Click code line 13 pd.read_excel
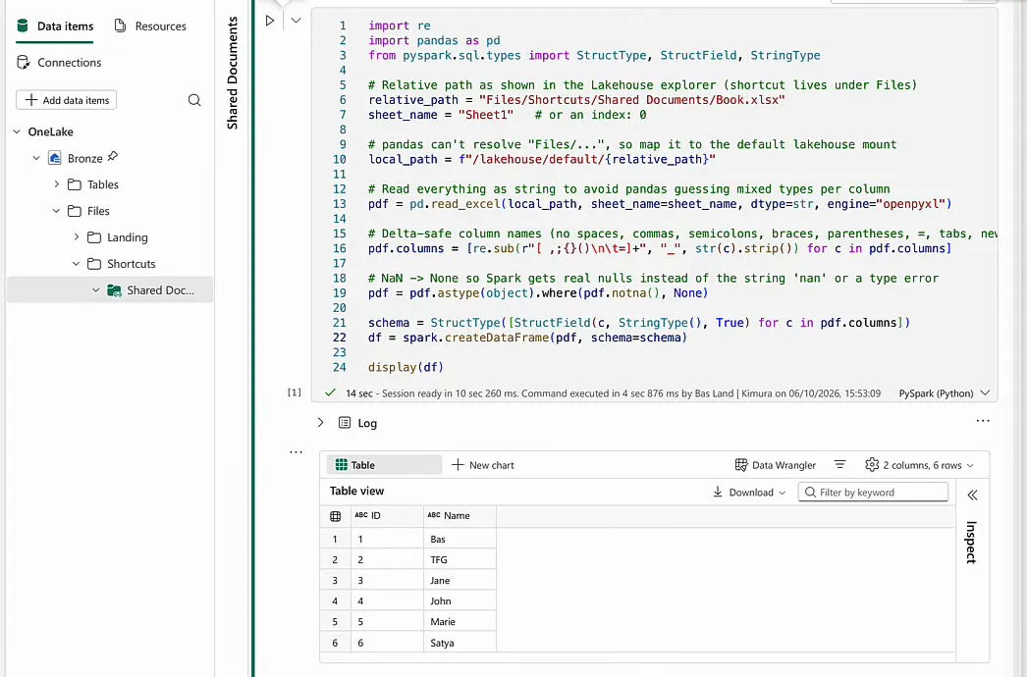 tap(660, 204)
